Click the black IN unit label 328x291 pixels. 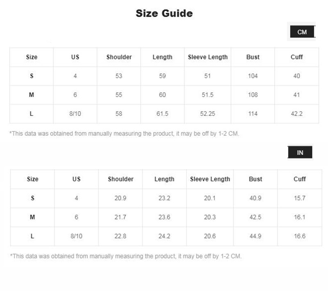click(300, 152)
